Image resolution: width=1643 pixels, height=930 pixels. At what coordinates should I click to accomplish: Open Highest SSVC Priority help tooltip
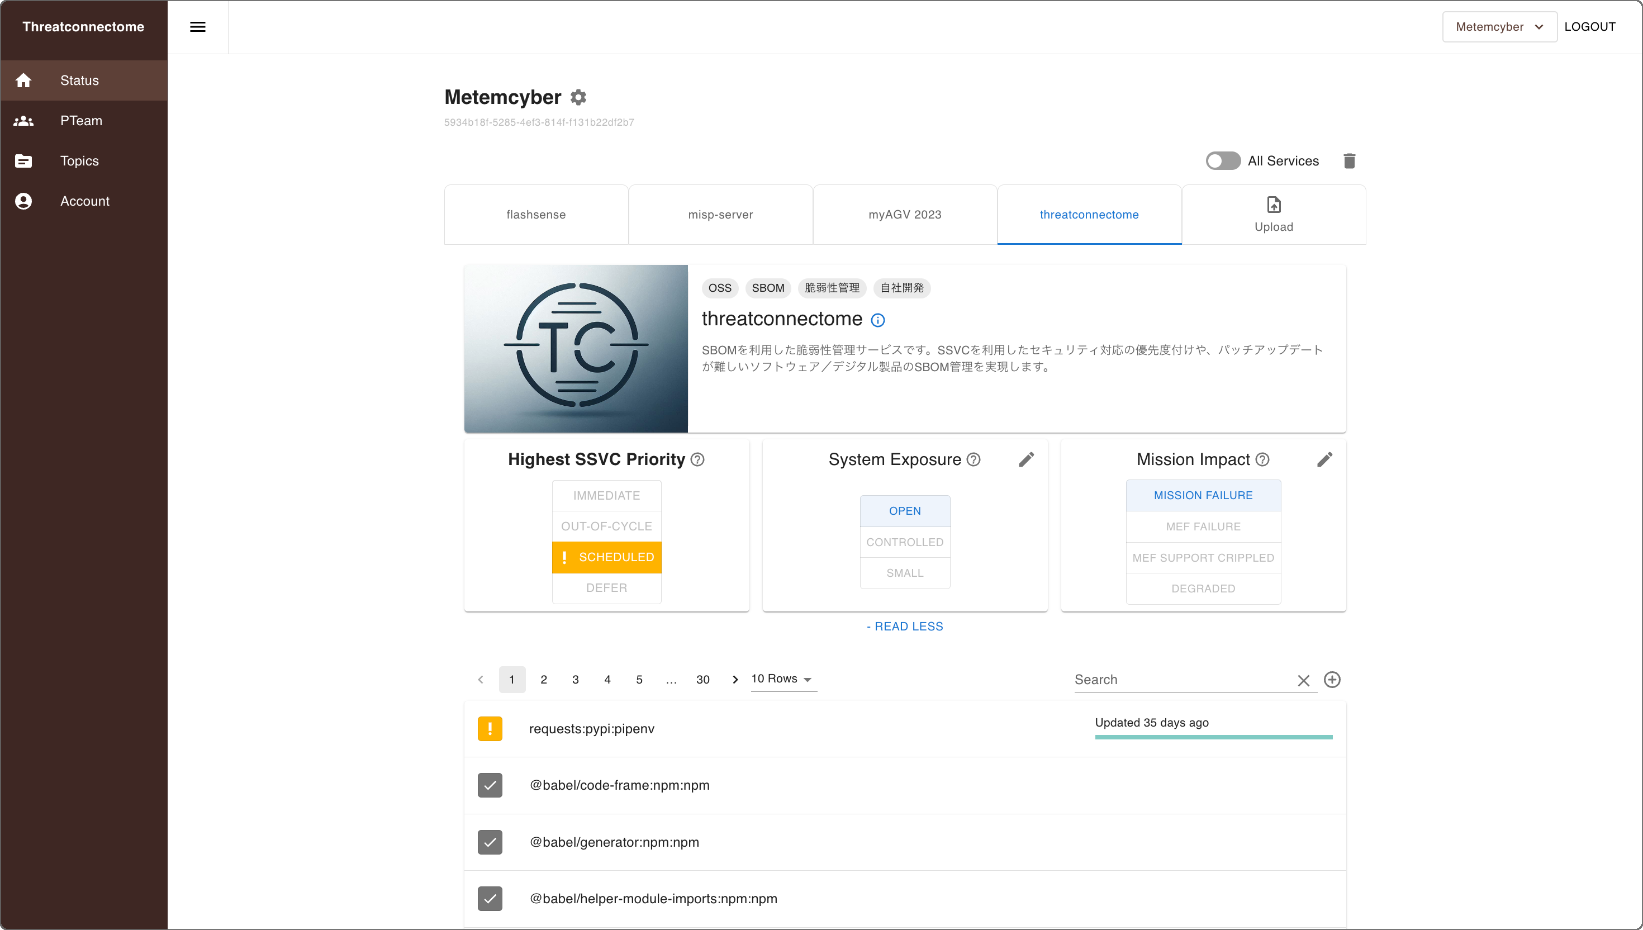[x=697, y=459]
